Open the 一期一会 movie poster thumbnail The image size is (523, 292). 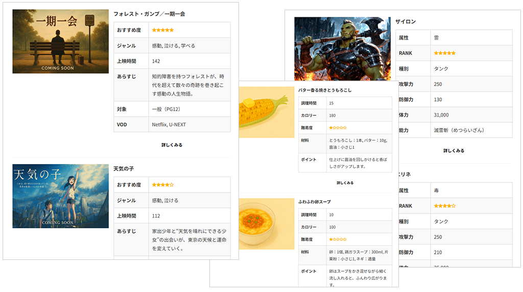point(60,41)
